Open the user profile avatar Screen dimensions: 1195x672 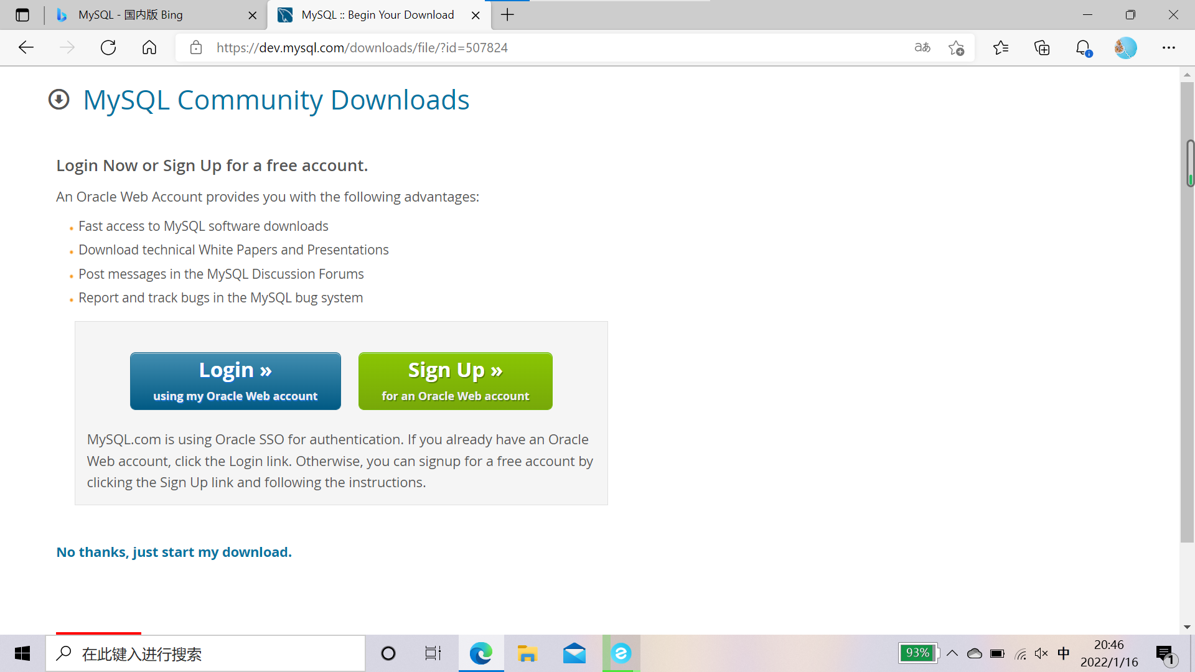1125,48
